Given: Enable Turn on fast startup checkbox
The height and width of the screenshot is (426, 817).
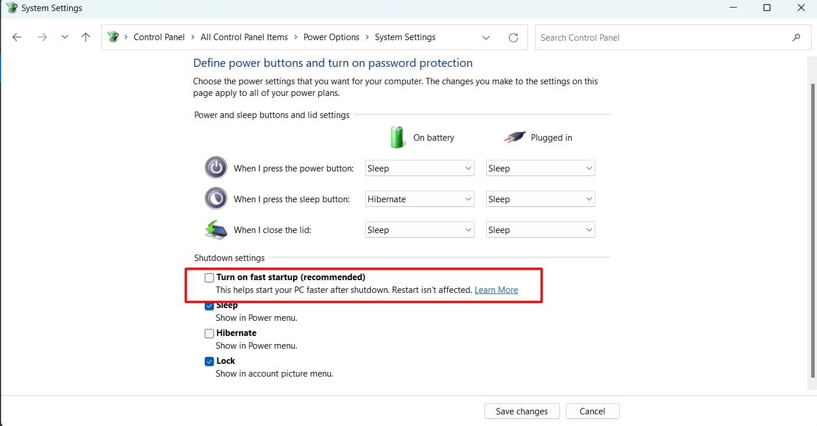Looking at the screenshot, I should 209,278.
